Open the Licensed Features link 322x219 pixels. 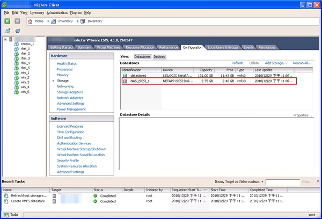point(70,126)
